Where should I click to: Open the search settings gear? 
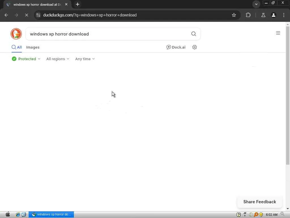[x=194, y=47]
